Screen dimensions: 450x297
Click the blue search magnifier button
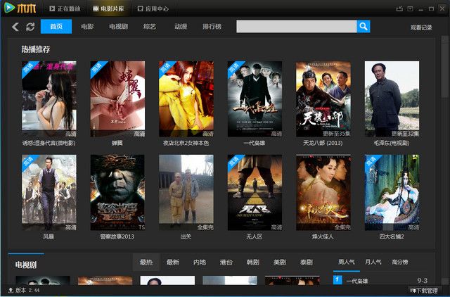[364, 27]
